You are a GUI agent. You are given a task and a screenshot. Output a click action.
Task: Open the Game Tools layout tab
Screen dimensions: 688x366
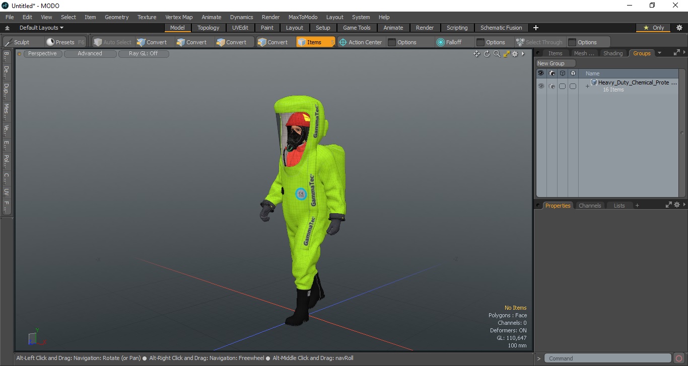click(357, 28)
